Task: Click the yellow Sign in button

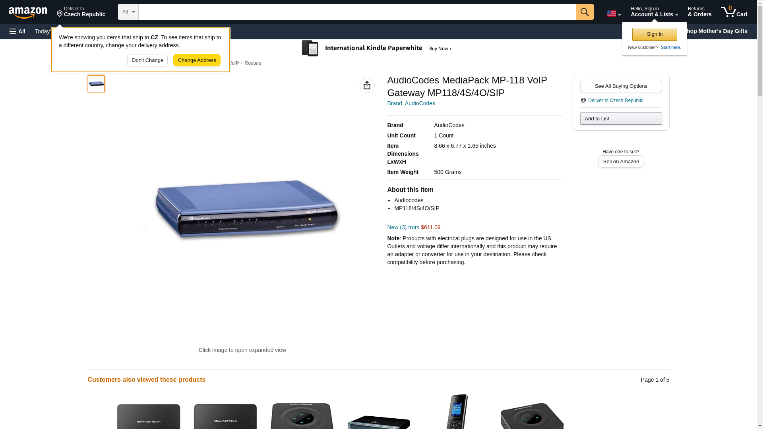Action: tap(655, 34)
